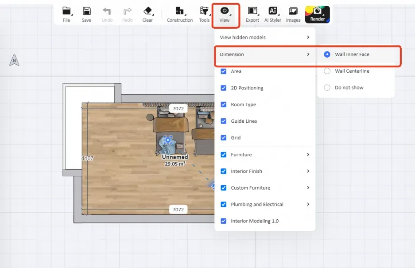Select the Wall Centerline radio option

pyautogui.click(x=327, y=71)
